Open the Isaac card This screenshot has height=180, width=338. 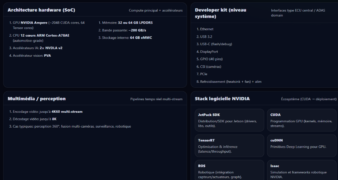coord(302,170)
